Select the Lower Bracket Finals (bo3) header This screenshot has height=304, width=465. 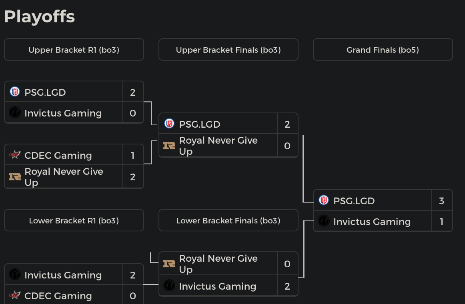click(x=228, y=221)
